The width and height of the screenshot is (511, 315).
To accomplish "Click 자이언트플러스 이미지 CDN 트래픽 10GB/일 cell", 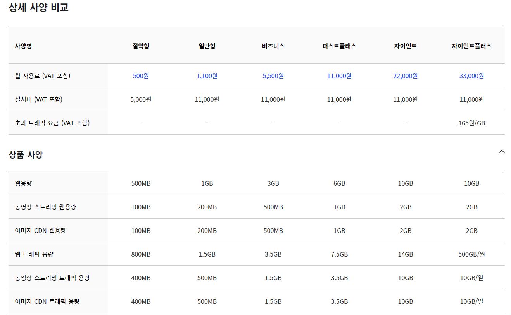I will pos(472,301).
